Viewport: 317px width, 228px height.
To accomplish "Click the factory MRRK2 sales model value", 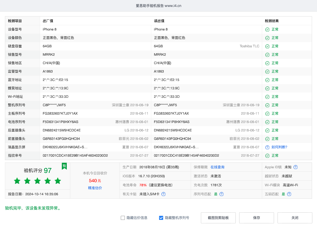I will point(49,55).
